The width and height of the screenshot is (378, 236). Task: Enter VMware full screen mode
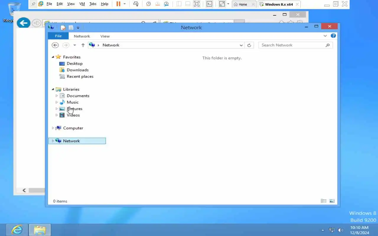tap(197, 4)
